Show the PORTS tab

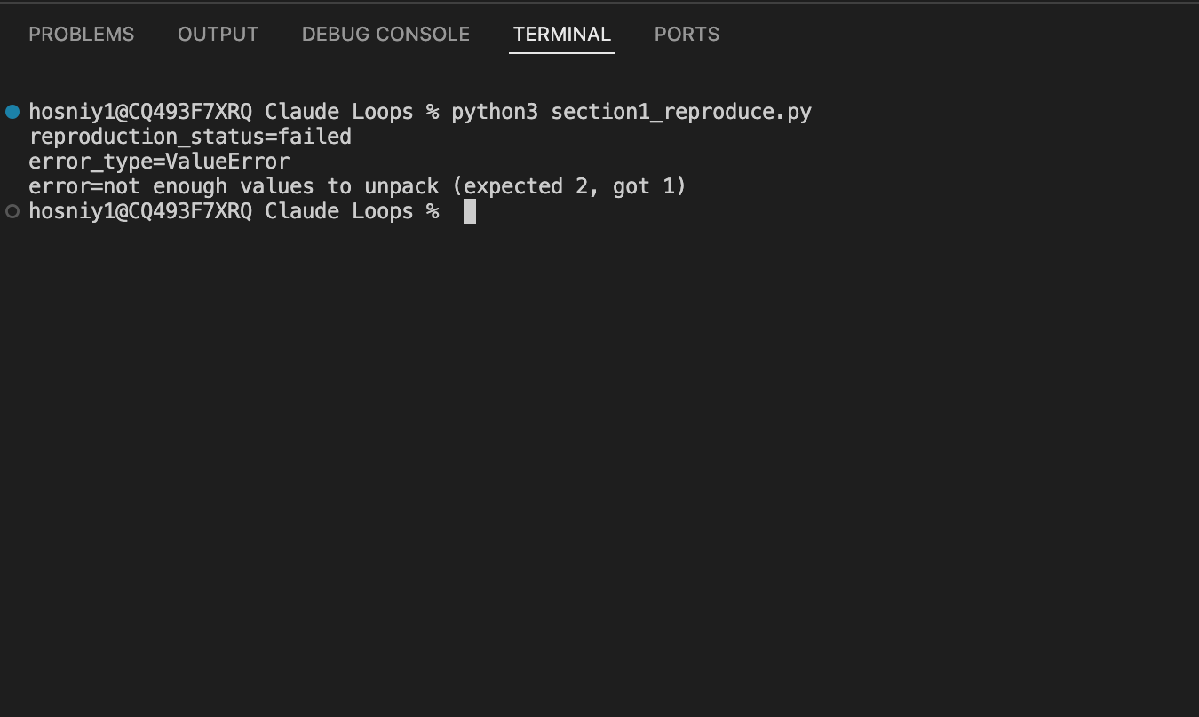pyautogui.click(x=687, y=35)
